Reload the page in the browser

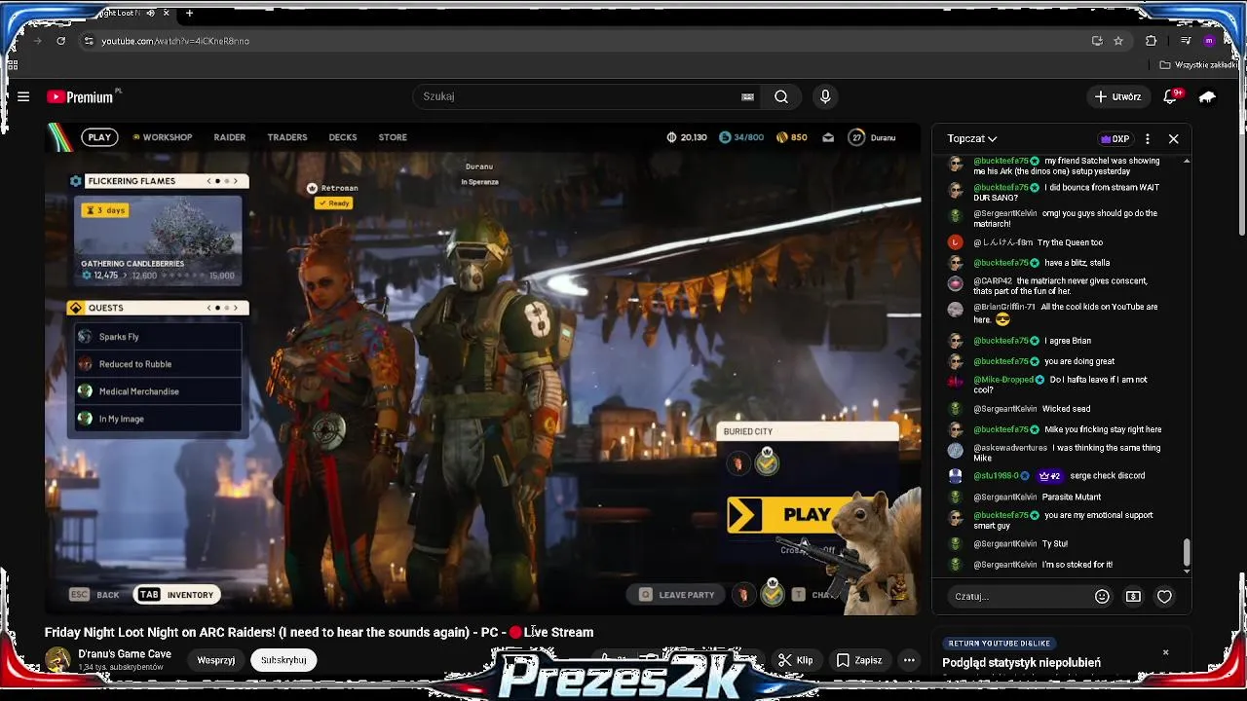point(60,41)
